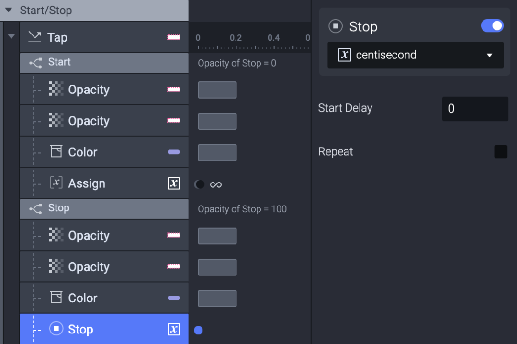Select the Color response under Stop
Image resolution: width=517 pixels, height=344 pixels.
pyautogui.click(x=104, y=298)
